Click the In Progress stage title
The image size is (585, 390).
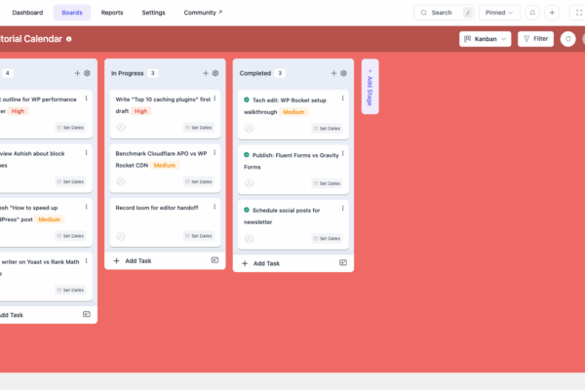pyautogui.click(x=127, y=73)
